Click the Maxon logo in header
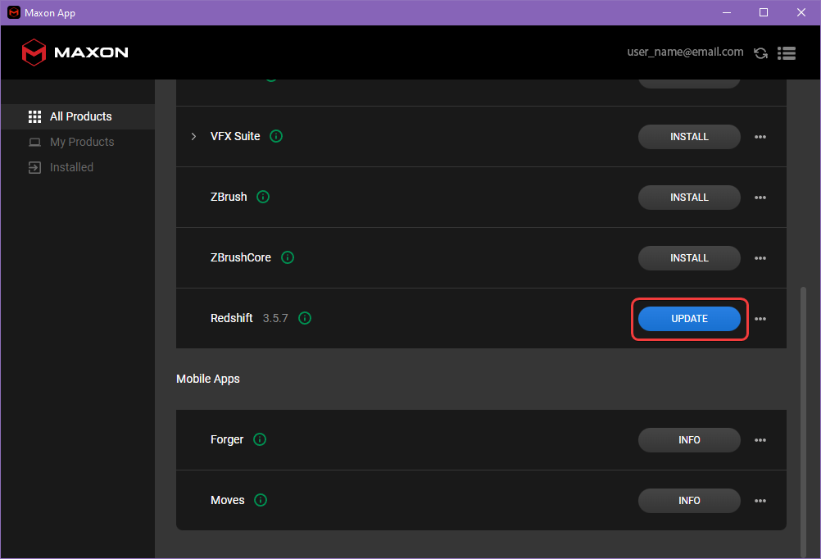 (75, 52)
